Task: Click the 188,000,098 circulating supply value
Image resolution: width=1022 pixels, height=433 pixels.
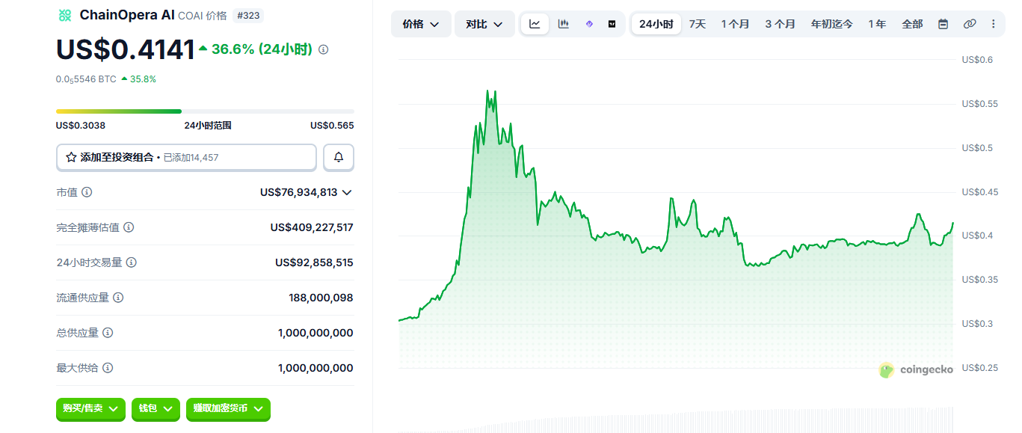Action: pos(321,298)
